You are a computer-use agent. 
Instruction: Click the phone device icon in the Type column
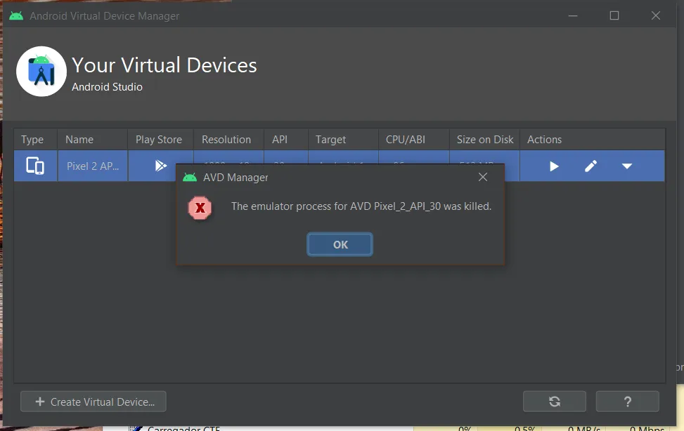(x=34, y=166)
